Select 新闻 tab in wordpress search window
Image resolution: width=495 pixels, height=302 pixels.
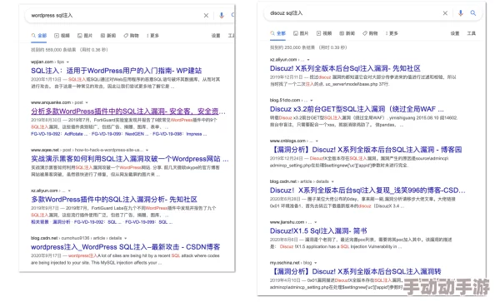108,36
